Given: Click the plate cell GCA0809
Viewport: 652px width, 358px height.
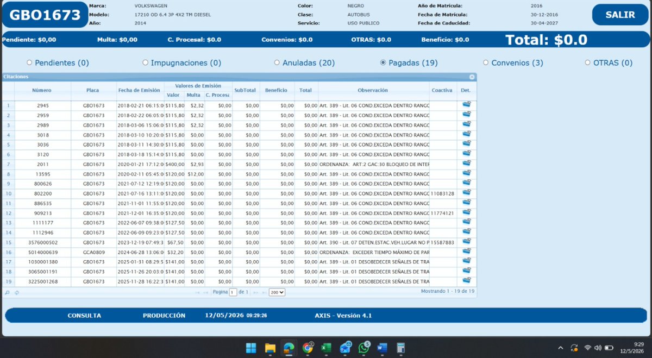Looking at the screenshot, I should tap(93, 252).
